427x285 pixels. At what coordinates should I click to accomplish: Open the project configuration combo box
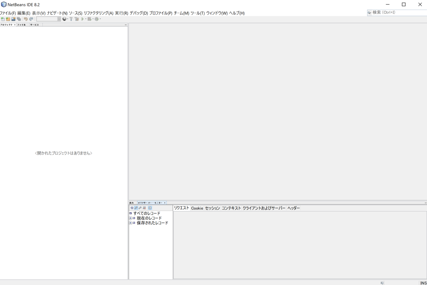tap(48, 19)
